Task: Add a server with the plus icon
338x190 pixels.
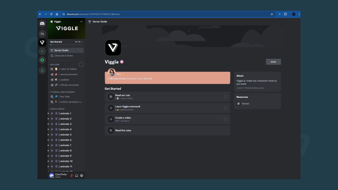Action: pyautogui.click(x=42, y=51)
